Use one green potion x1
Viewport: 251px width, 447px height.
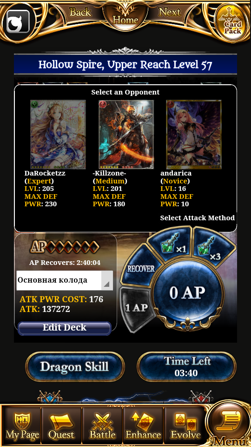[x=172, y=244]
